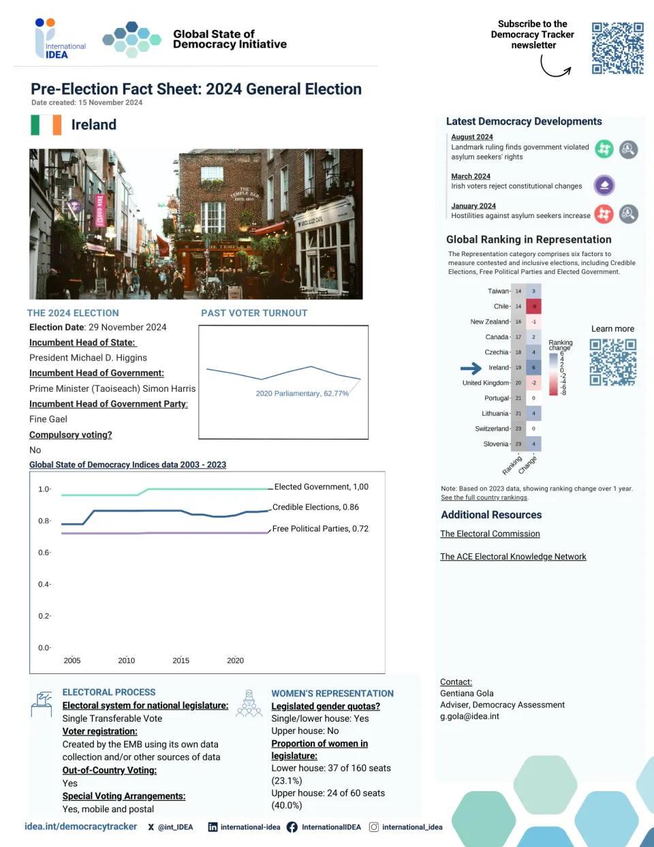Click the LinkedIn icon in footer
Viewport: 654px width, 847px height.
(213, 827)
